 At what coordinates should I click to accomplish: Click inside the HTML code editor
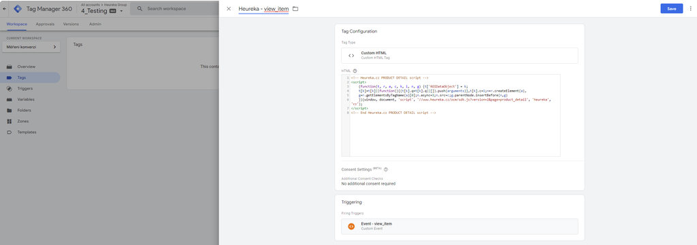coord(451,115)
